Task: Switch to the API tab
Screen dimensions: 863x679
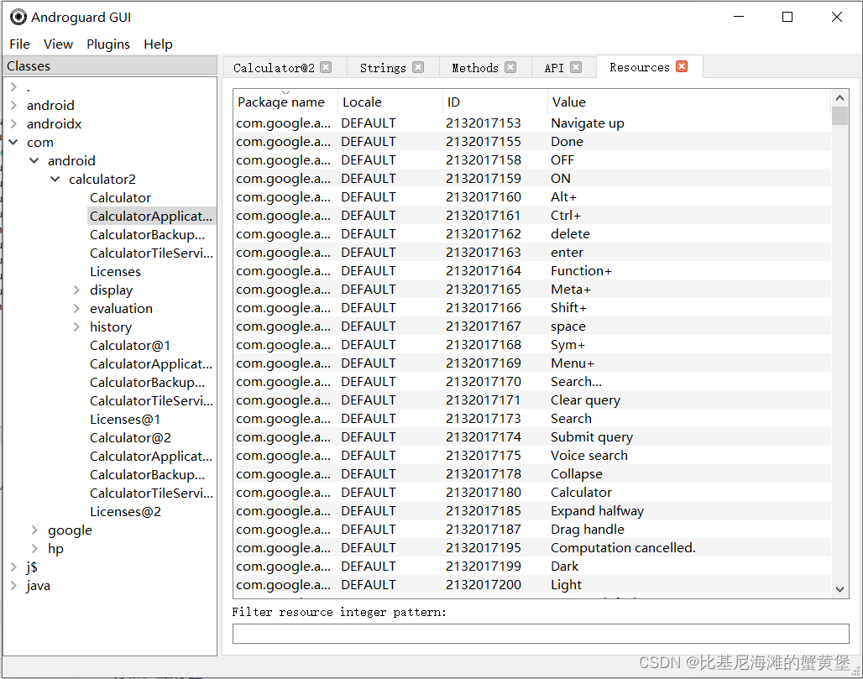Action: click(554, 68)
